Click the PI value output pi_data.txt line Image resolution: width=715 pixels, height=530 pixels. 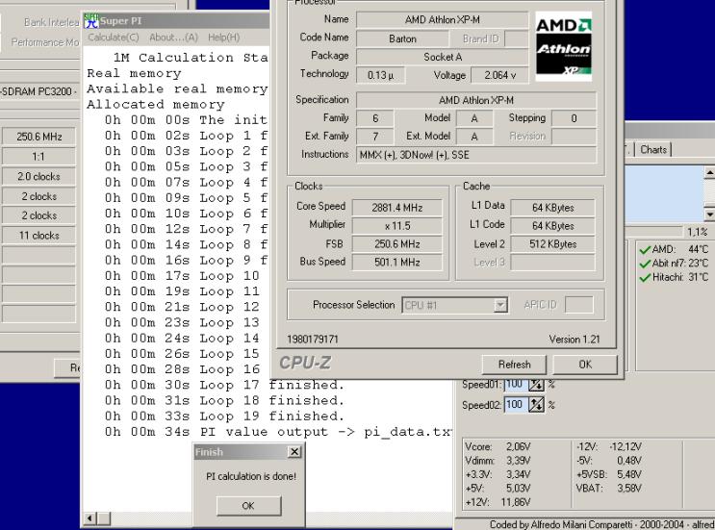pos(278,432)
